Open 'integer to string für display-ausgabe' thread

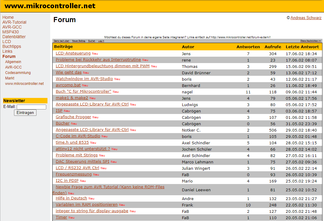92,211
